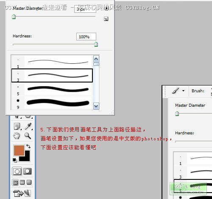Click the Hardness percentage input field
212x199 pixels.
(x=86, y=37)
